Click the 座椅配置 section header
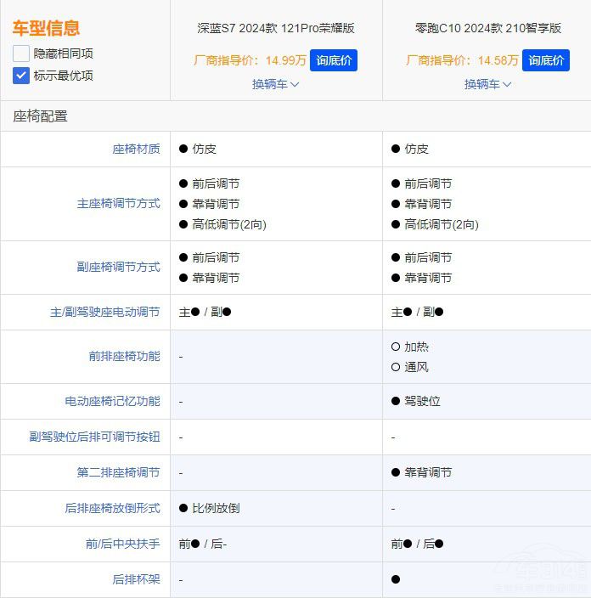 point(40,116)
